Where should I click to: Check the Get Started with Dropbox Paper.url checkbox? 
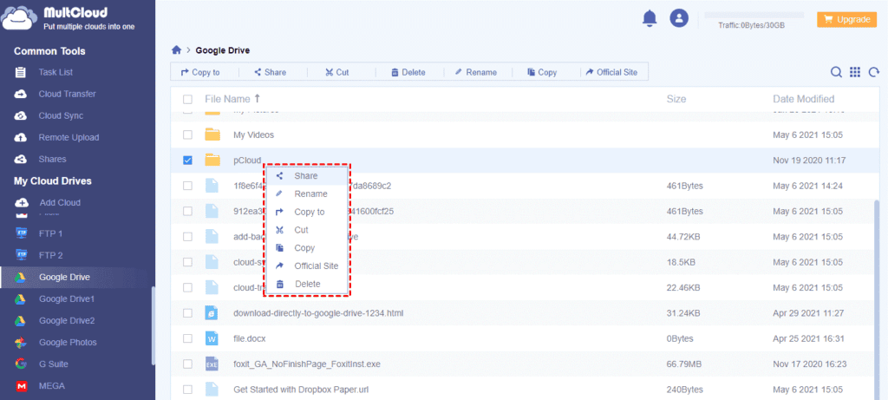coord(187,390)
